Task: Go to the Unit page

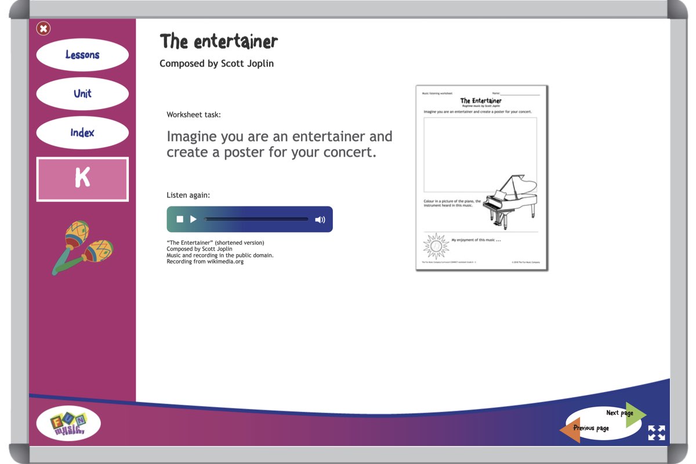Action: [x=82, y=94]
